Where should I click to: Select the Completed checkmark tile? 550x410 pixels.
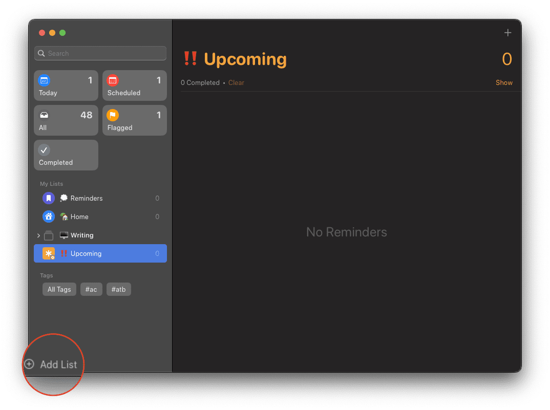pos(66,156)
